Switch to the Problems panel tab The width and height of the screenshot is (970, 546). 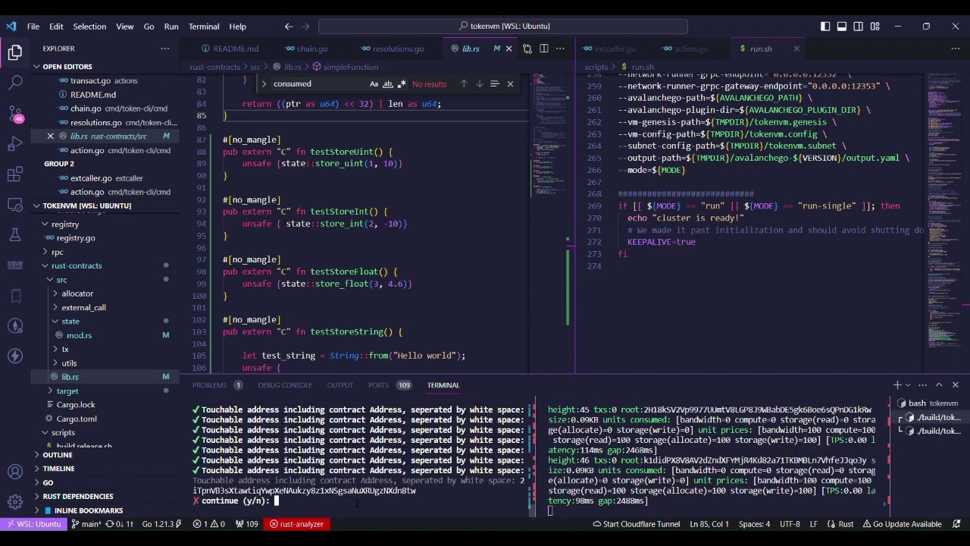pos(209,385)
